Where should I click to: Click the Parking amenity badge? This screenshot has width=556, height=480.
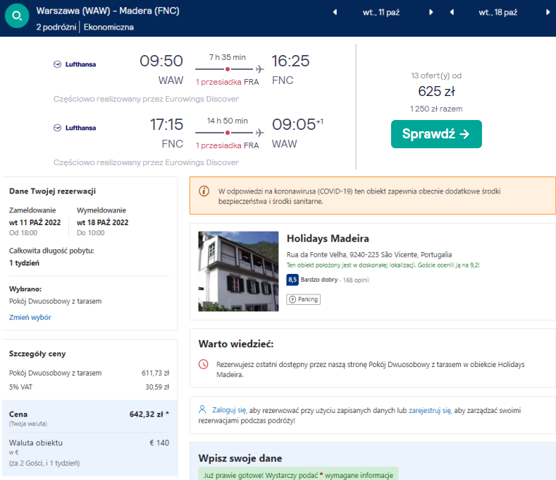coord(304,299)
